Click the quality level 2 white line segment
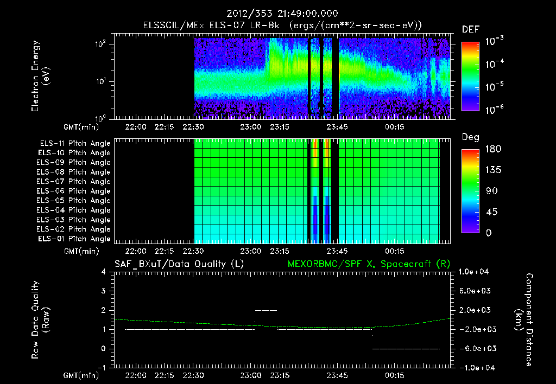The image size is (556, 384). [266, 310]
